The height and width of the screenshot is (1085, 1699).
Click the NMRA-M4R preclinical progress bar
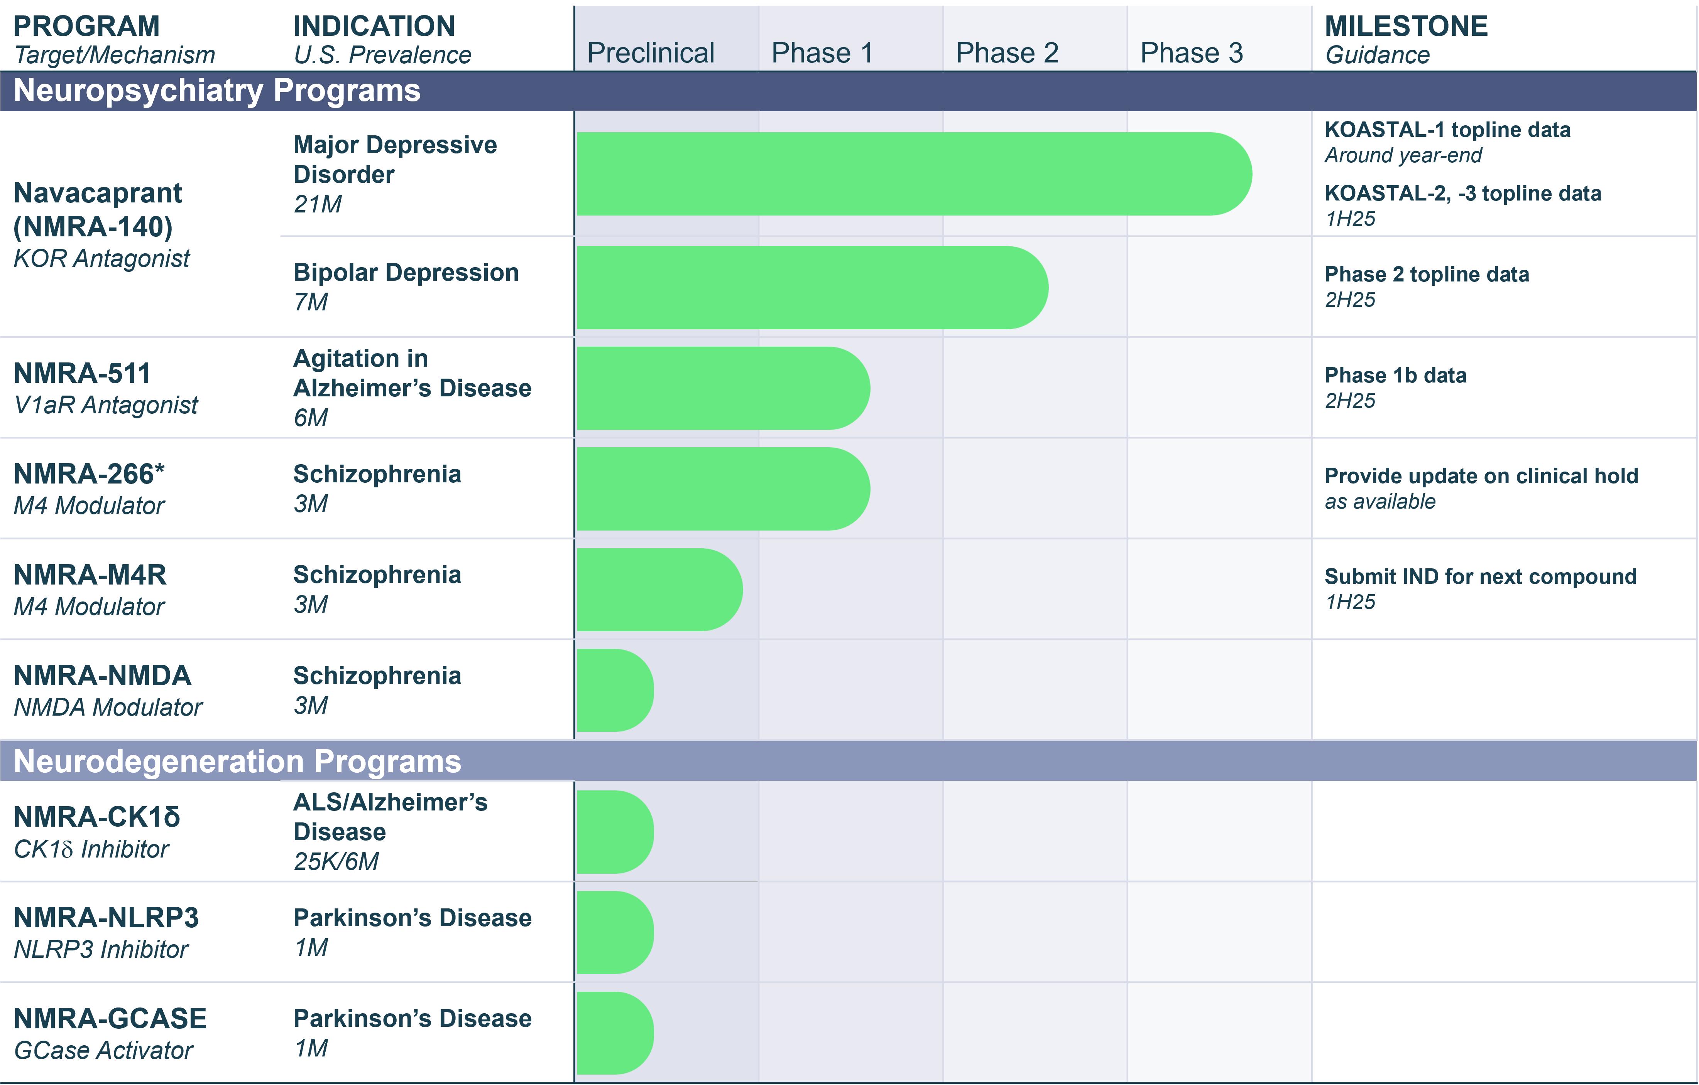659,590
